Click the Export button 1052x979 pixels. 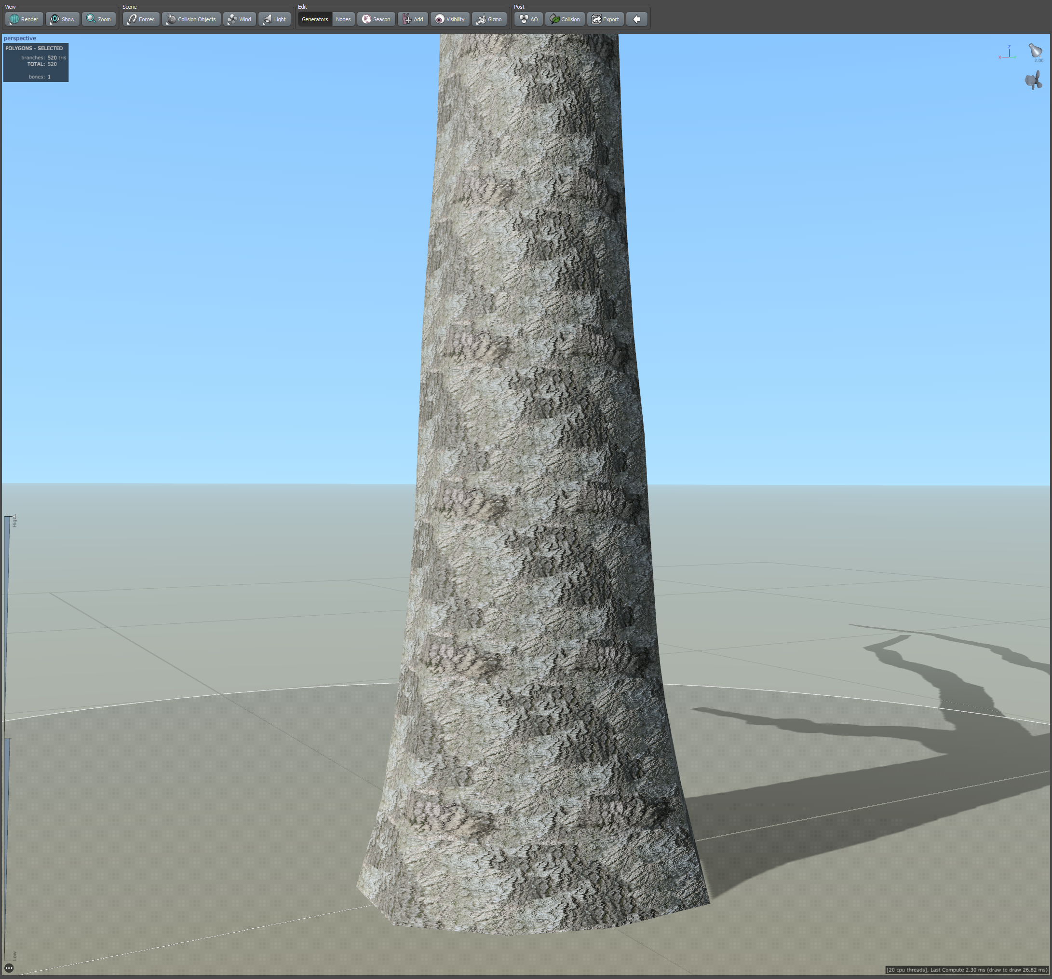pos(605,19)
